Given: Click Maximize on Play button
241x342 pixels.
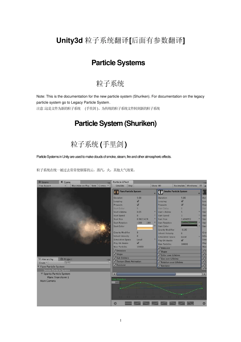Looking at the screenshot, I should pos(80,186).
